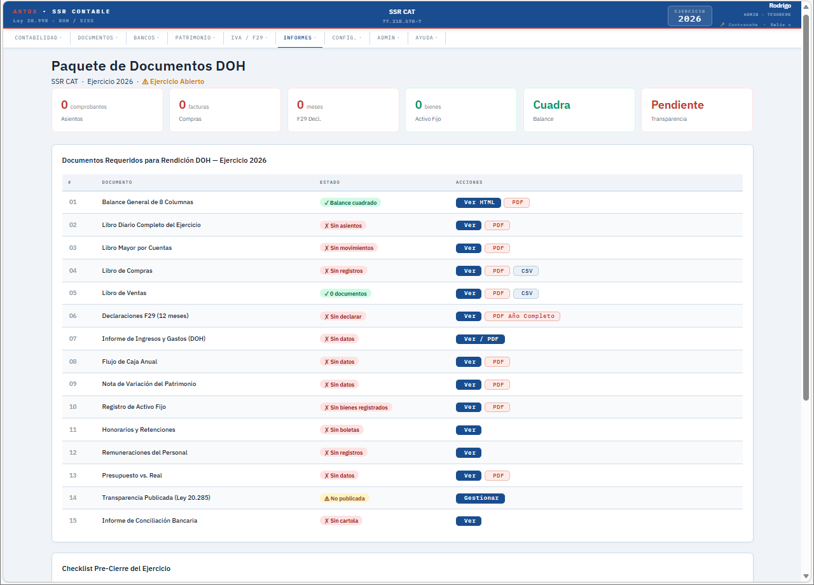
Task: View the Informe de Conciliación Bancaria
Action: coord(469,521)
